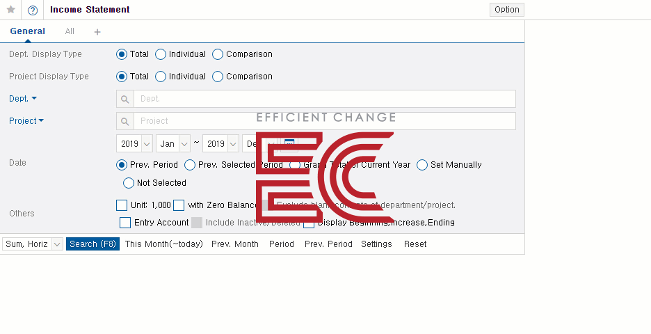This screenshot has height=334, width=651.
Task: Open the help question mark icon
Action: [x=33, y=10]
